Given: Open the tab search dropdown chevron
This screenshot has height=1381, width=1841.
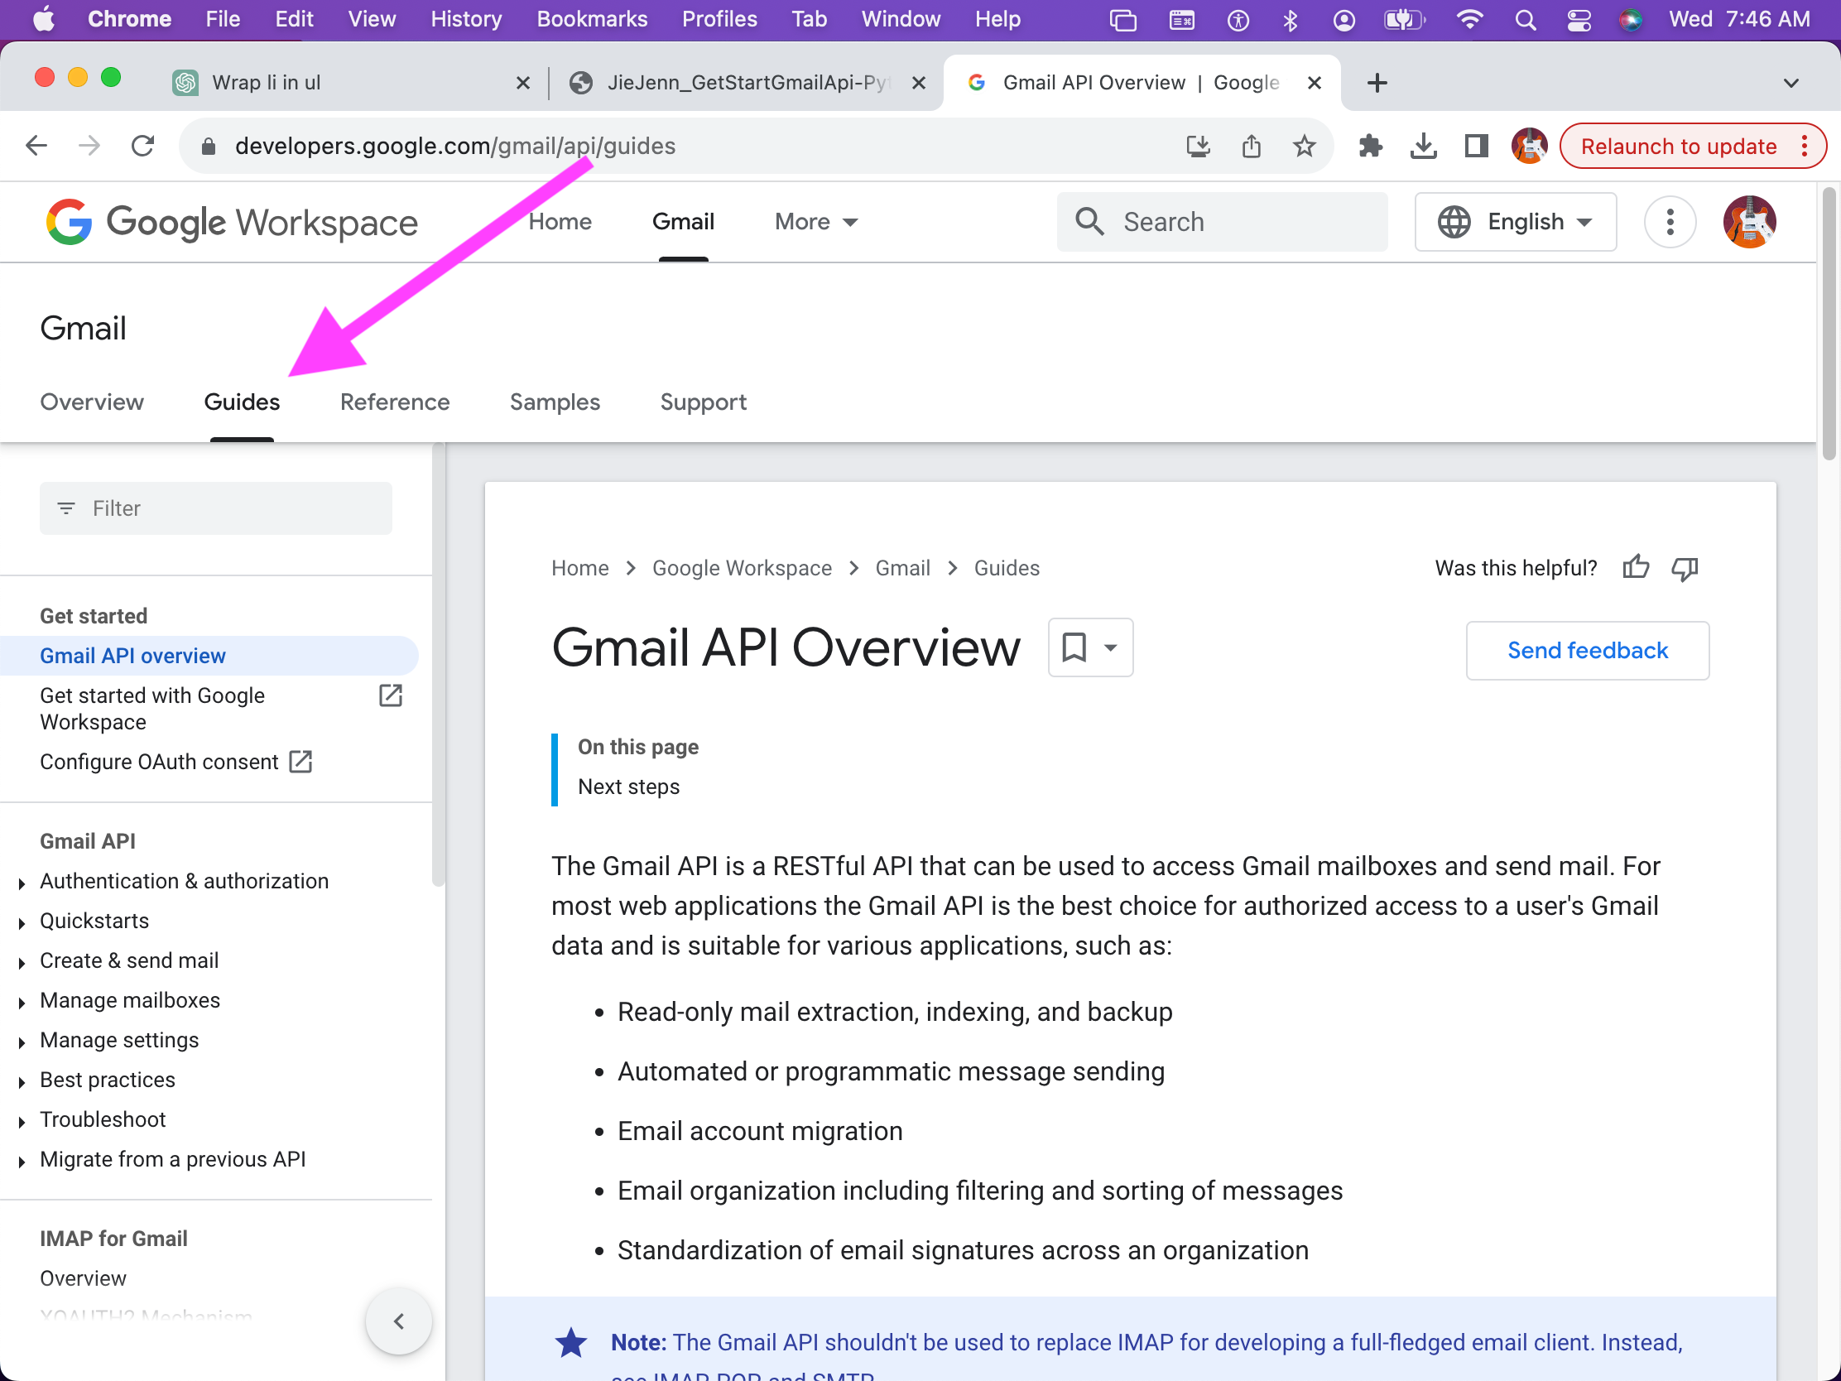Looking at the screenshot, I should pyautogui.click(x=1791, y=83).
